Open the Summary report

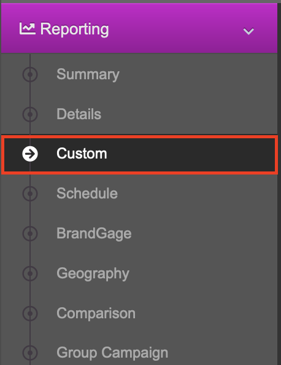tap(88, 74)
